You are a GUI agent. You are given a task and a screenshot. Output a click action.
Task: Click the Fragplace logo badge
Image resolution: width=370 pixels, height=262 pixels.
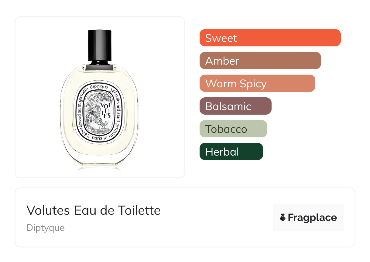coord(308,217)
